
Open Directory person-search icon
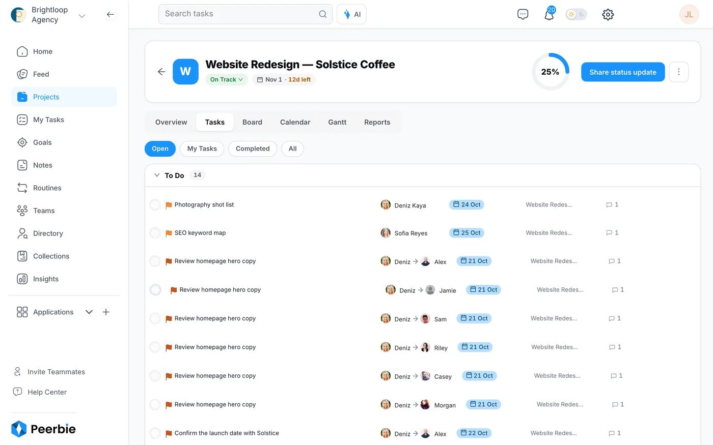22,233
